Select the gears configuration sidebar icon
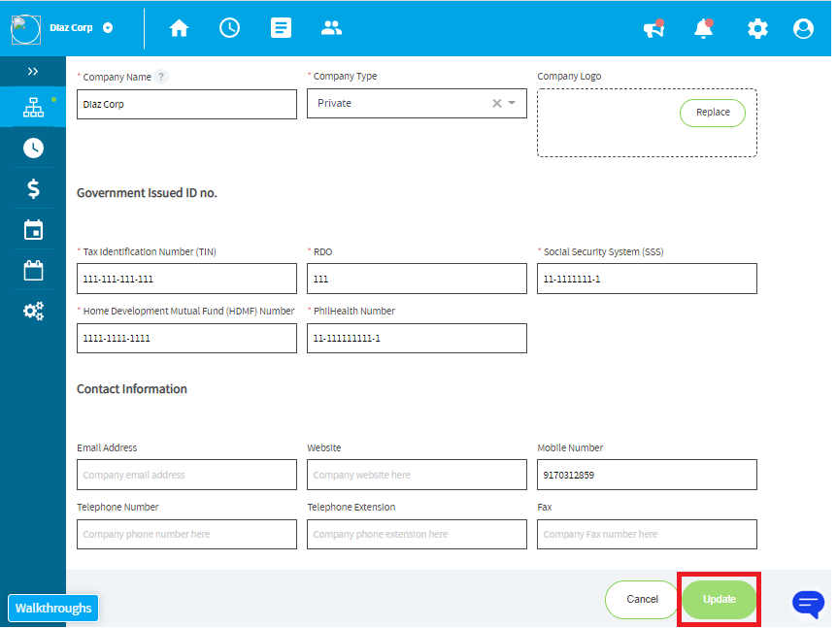 pos(33,311)
